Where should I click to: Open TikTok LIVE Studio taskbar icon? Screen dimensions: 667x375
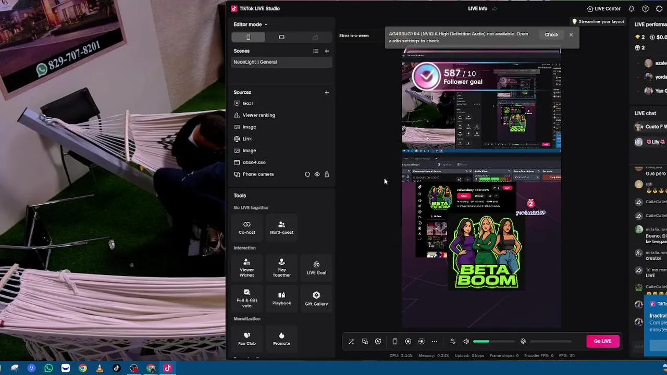tap(168, 368)
